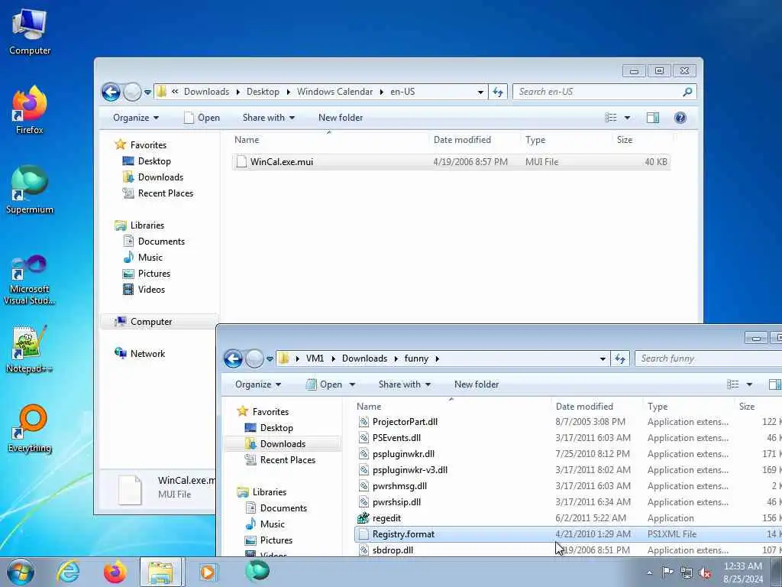Open the Organize menu in funny window
782x587 pixels.
[x=258, y=385]
